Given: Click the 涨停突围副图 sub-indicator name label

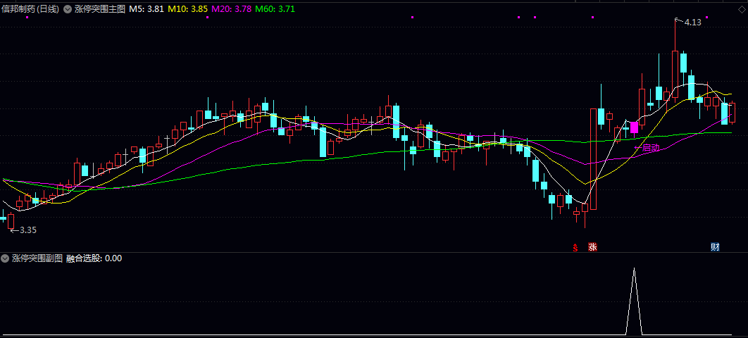Looking at the screenshot, I should 37,258.
